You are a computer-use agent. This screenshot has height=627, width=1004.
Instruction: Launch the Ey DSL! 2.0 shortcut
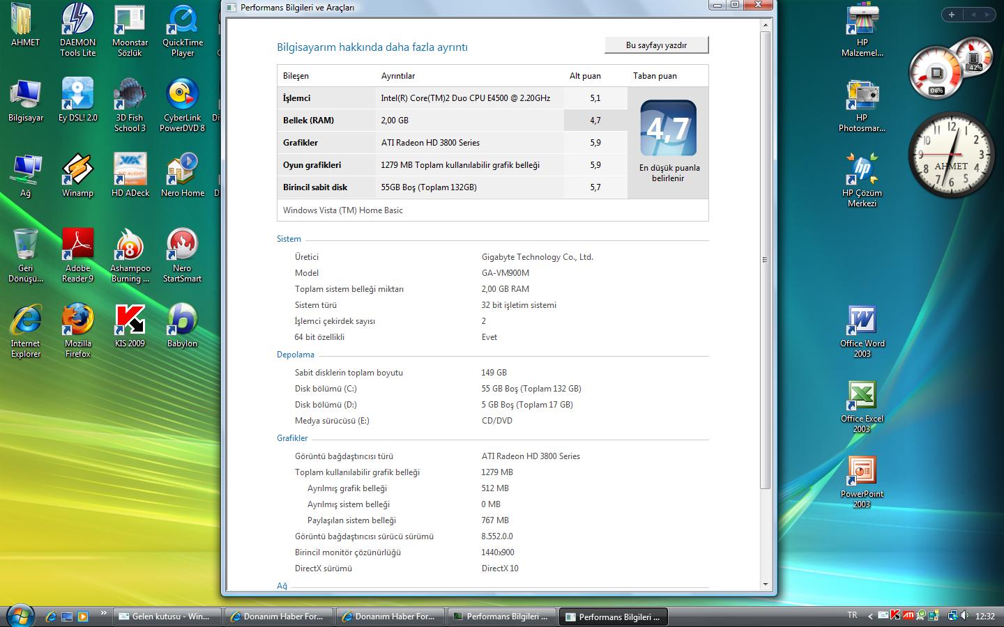[77, 101]
